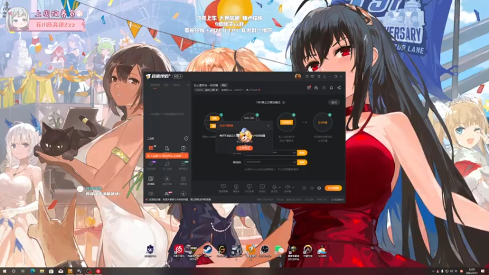Click the window capture icon in the bottom toolbar
489x275 pixels.
(x=249, y=187)
